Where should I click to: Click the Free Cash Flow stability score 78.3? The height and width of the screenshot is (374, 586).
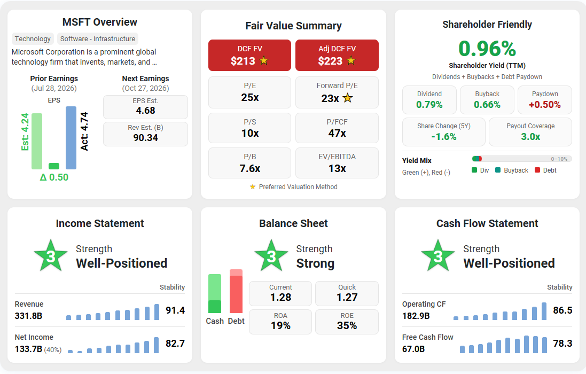pyautogui.click(x=562, y=344)
